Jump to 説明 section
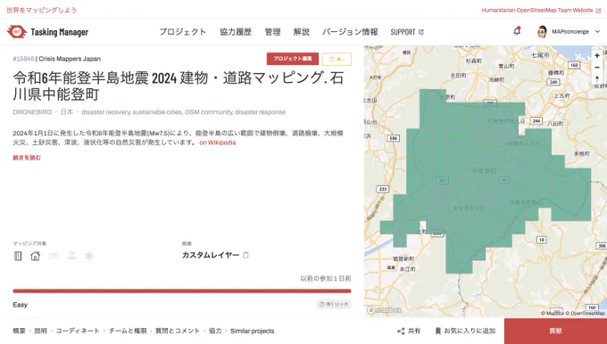607x344 pixels. (41, 331)
